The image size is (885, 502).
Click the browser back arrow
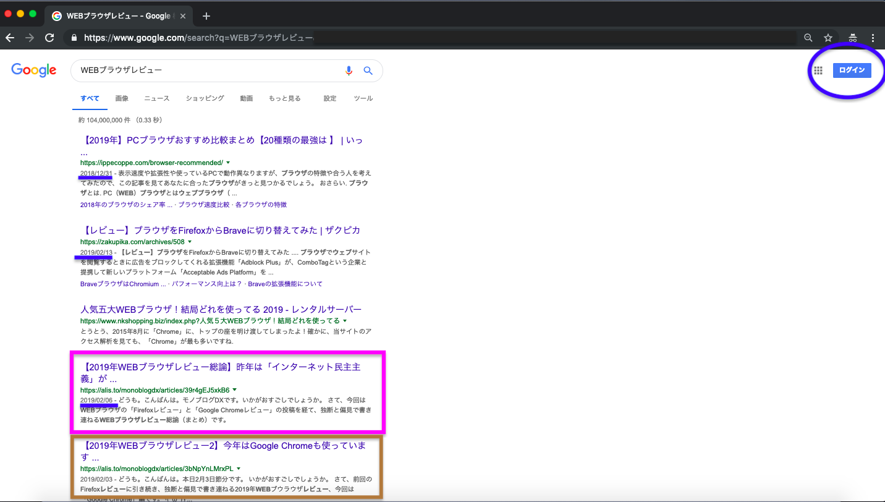coord(10,38)
